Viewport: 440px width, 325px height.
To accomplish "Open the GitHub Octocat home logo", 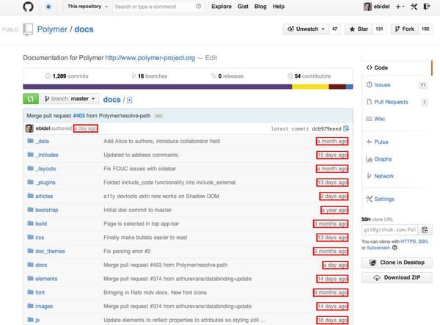I will coord(28,6).
